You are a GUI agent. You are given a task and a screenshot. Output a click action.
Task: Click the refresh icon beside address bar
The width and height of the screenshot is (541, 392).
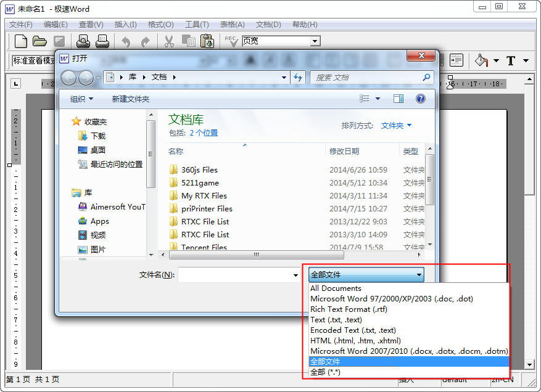298,77
